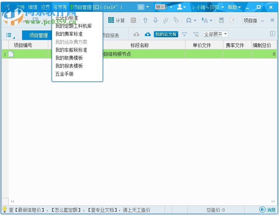This screenshot has height=216, width=280.
Task: Open the 设置 menu
Action: coord(45,7)
